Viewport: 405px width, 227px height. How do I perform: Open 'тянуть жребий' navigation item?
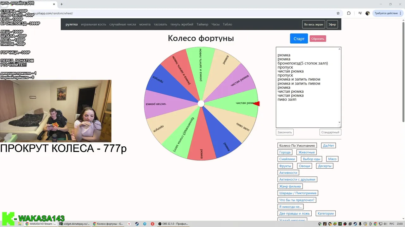pos(182,24)
